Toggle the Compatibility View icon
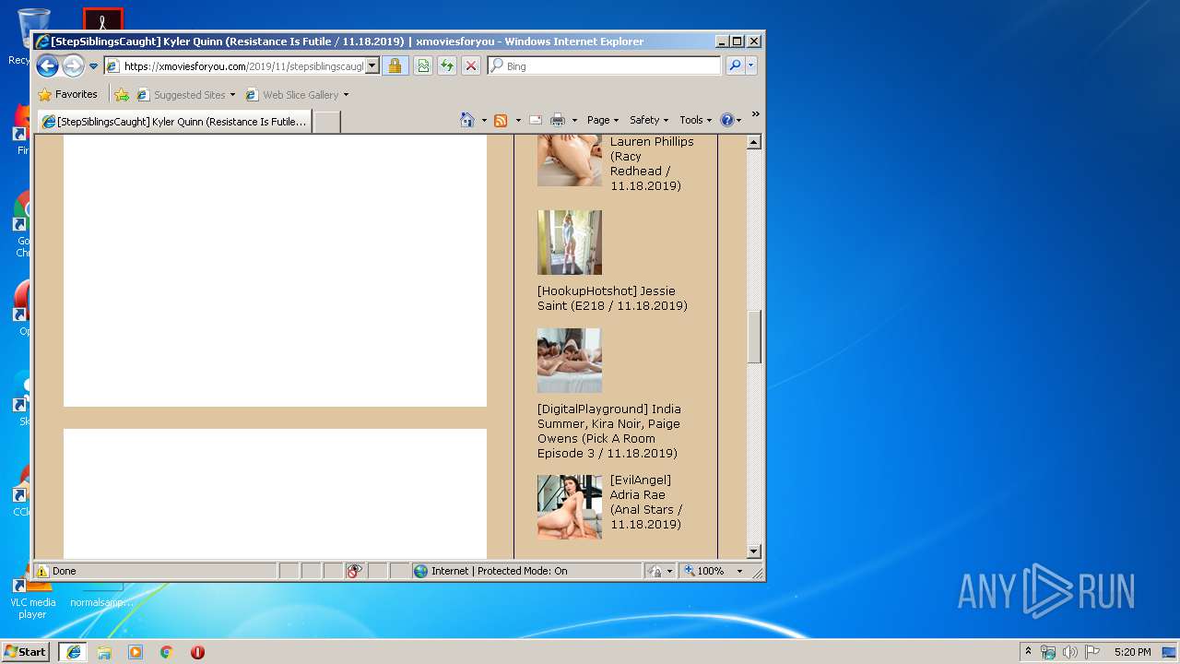 (423, 66)
